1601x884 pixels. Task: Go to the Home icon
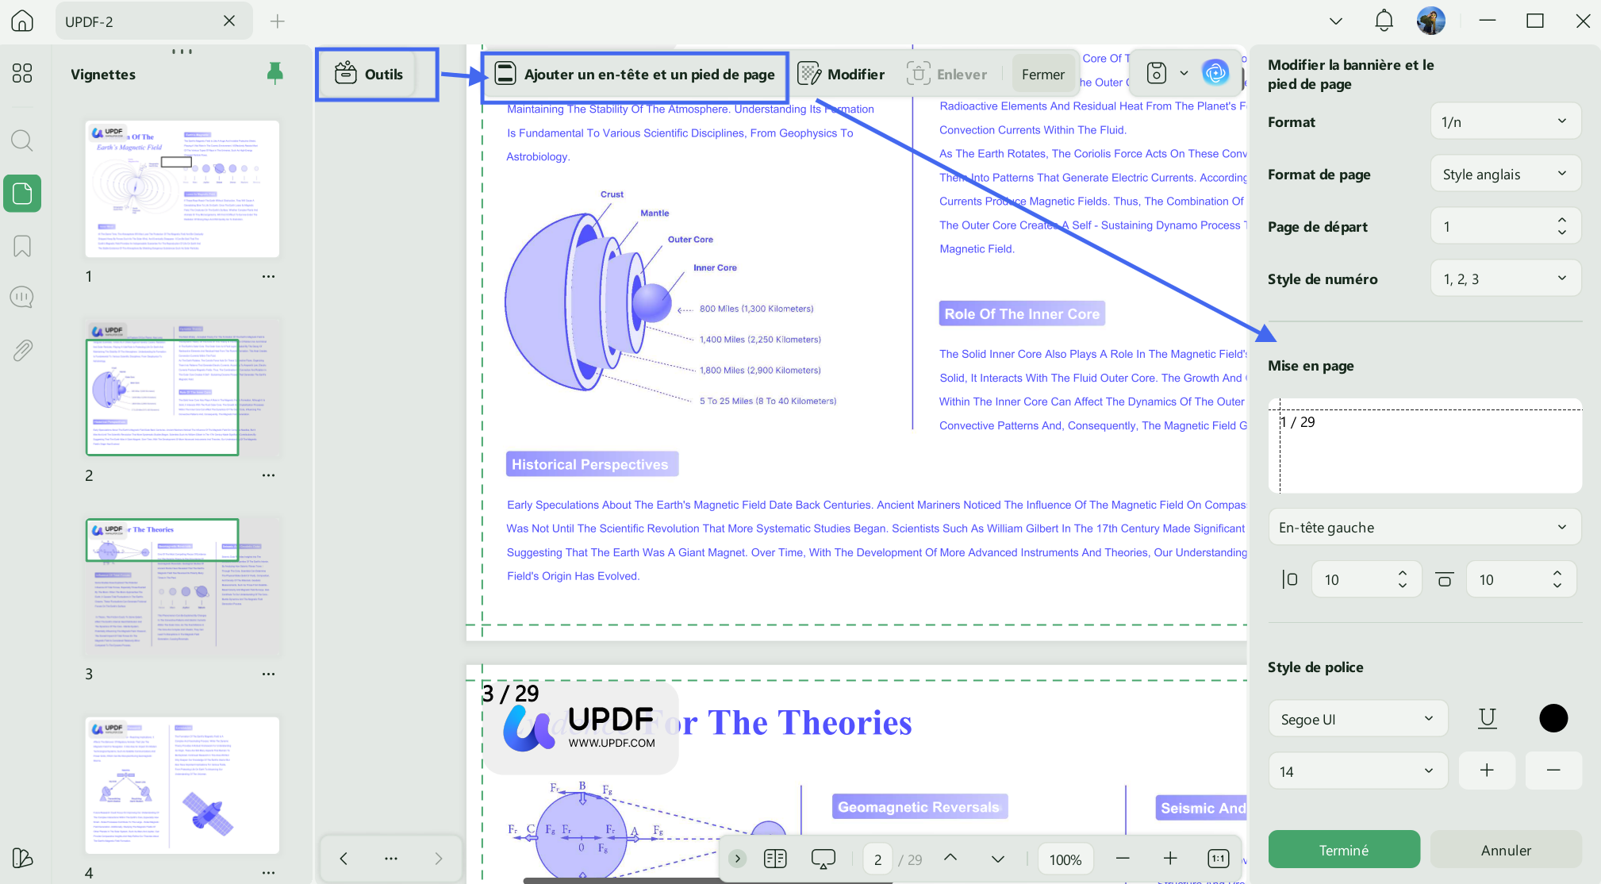pyautogui.click(x=22, y=21)
